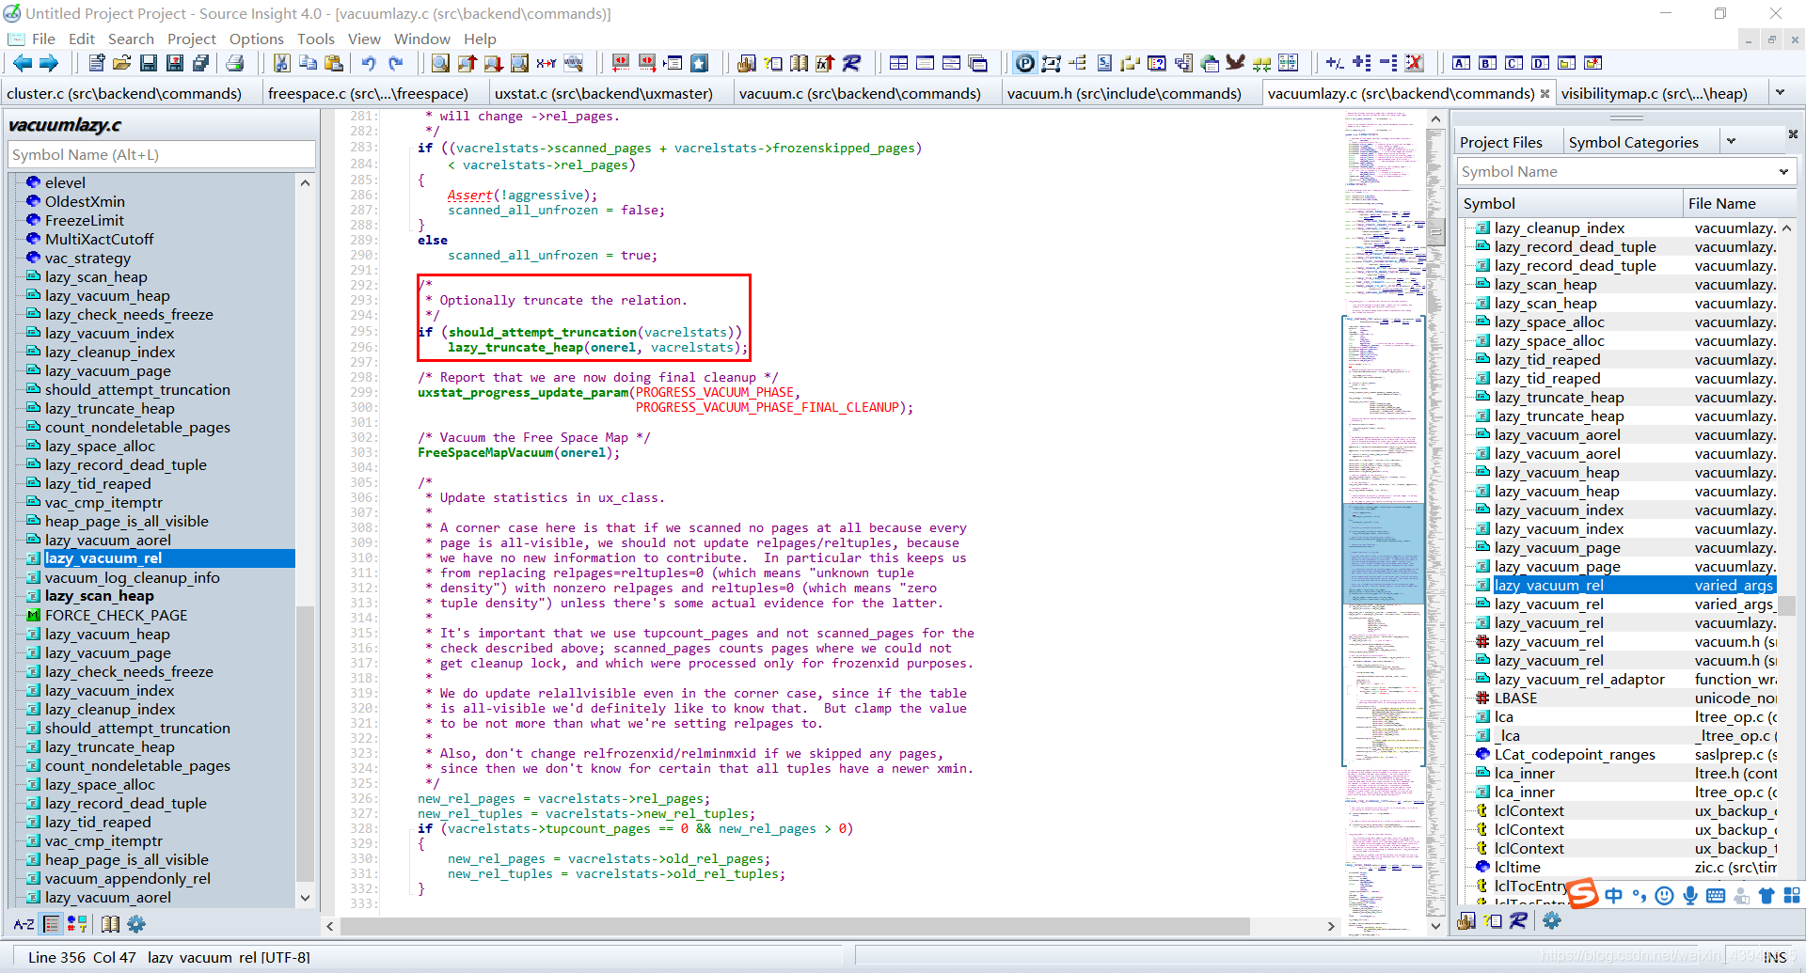The width and height of the screenshot is (1806, 973).
Task: Expand the project Symbol Name combo box
Action: click(1783, 172)
